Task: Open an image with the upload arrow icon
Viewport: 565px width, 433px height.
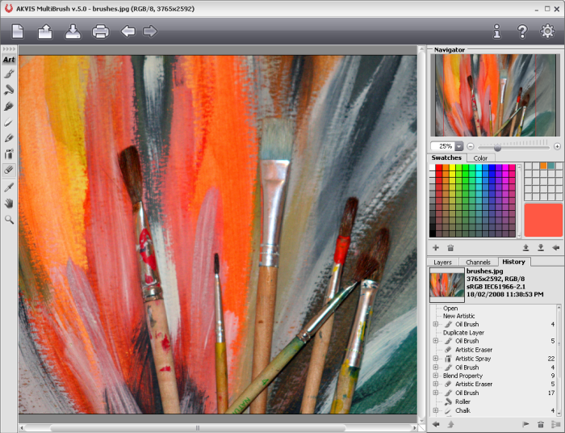Action: click(45, 32)
